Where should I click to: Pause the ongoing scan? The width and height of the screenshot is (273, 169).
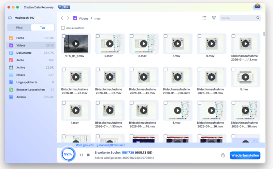[x=81, y=155]
